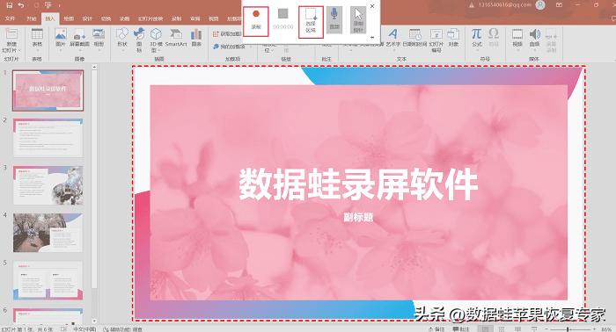Image resolution: width=616 pixels, height=332 pixels.
Task: Select slide 3 thumbnail
Action: click(48, 185)
